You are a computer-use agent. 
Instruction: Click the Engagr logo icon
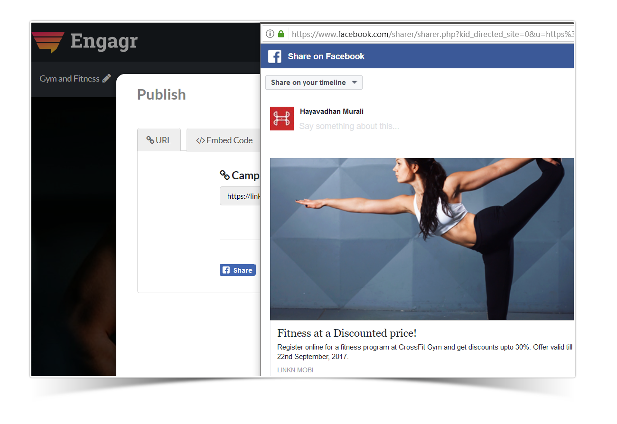coord(48,42)
